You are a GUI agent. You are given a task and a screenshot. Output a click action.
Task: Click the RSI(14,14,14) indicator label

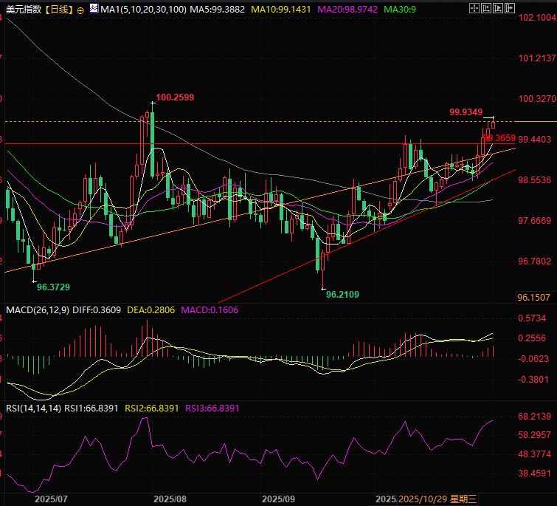(x=32, y=408)
